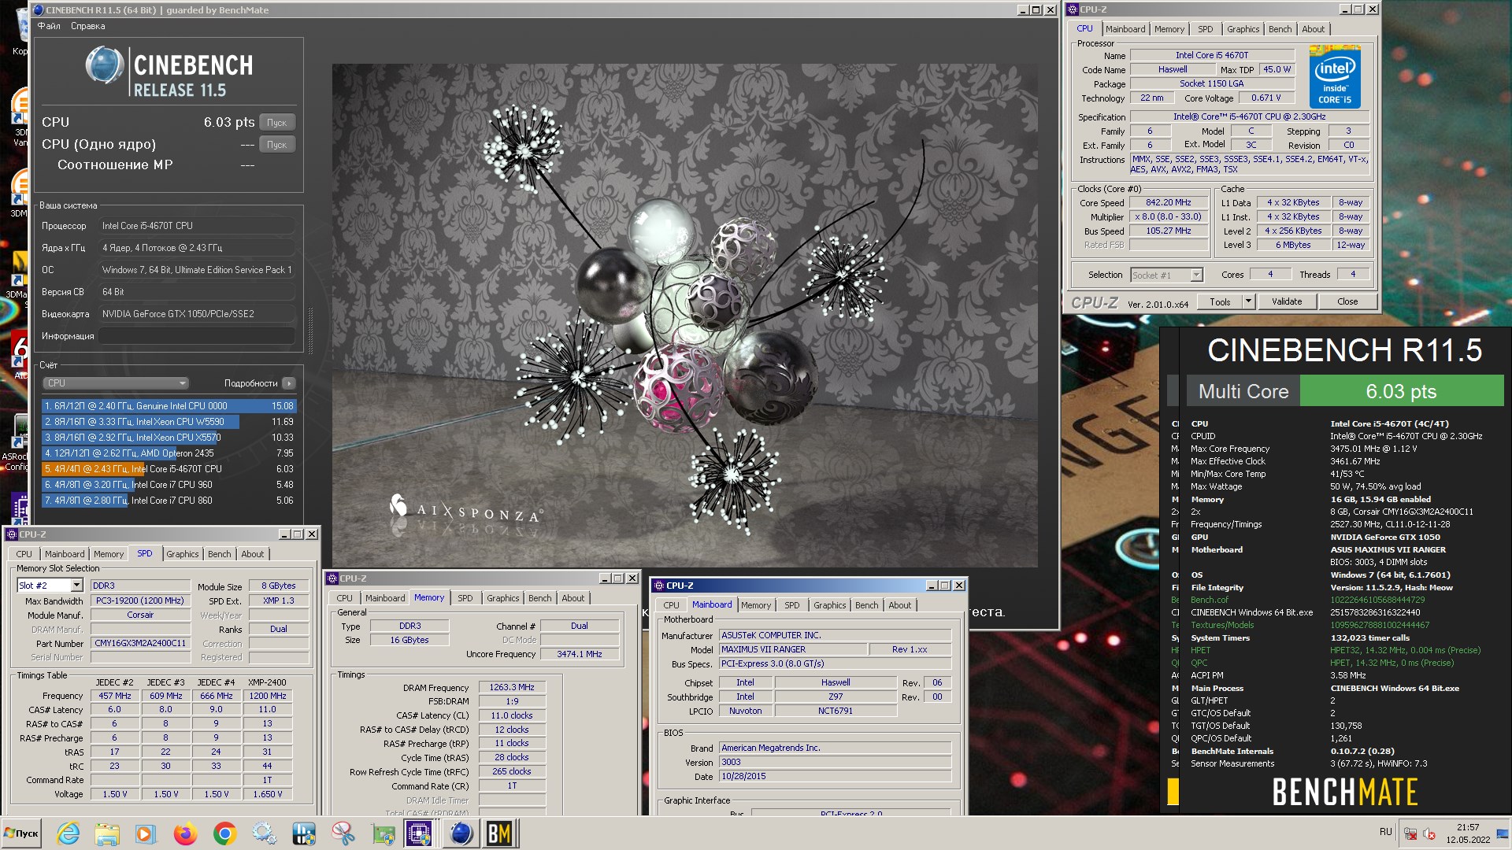The width and height of the screenshot is (1512, 850).
Task: Run the multi-core CPU test with Пуск
Action: [x=276, y=123]
